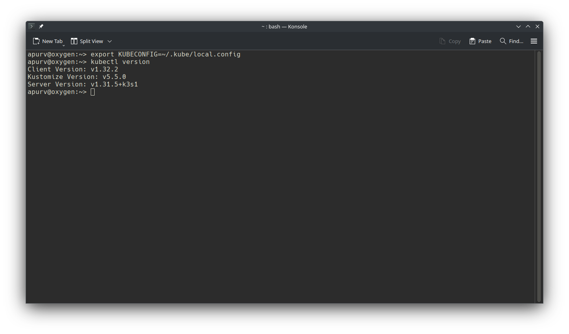Paste clipboard using the Paste button
The image size is (569, 334).
point(480,41)
